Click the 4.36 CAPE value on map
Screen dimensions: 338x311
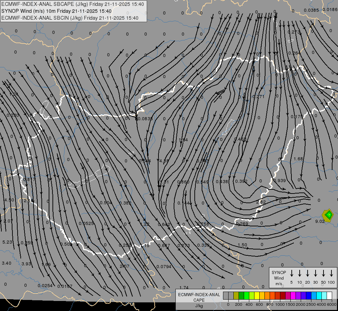pyautogui.click(x=164, y=161)
